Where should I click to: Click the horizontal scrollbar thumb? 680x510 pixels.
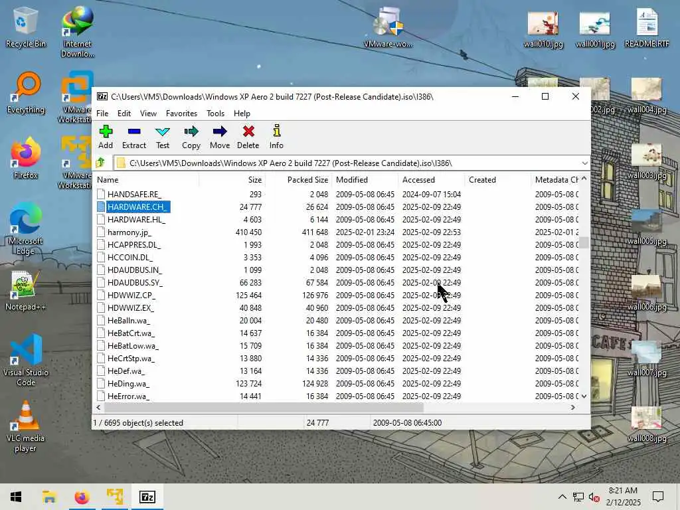[x=264, y=407]
